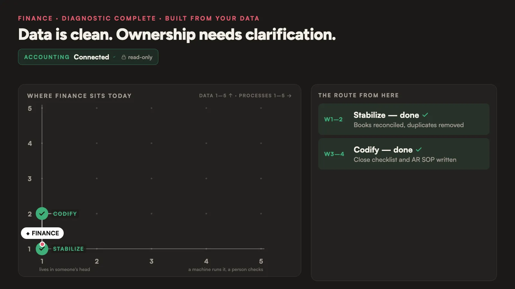Viewport: 515px width, 289px height.
Task: Click the 'CODIFY' label on the chart
Action: tap(65, 214)
